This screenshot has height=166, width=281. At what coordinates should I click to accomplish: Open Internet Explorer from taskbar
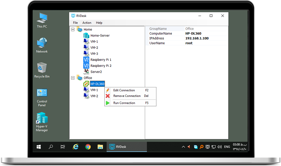(75, 147)
